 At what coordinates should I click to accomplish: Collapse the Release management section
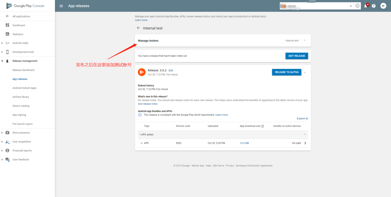coord(2,61)
